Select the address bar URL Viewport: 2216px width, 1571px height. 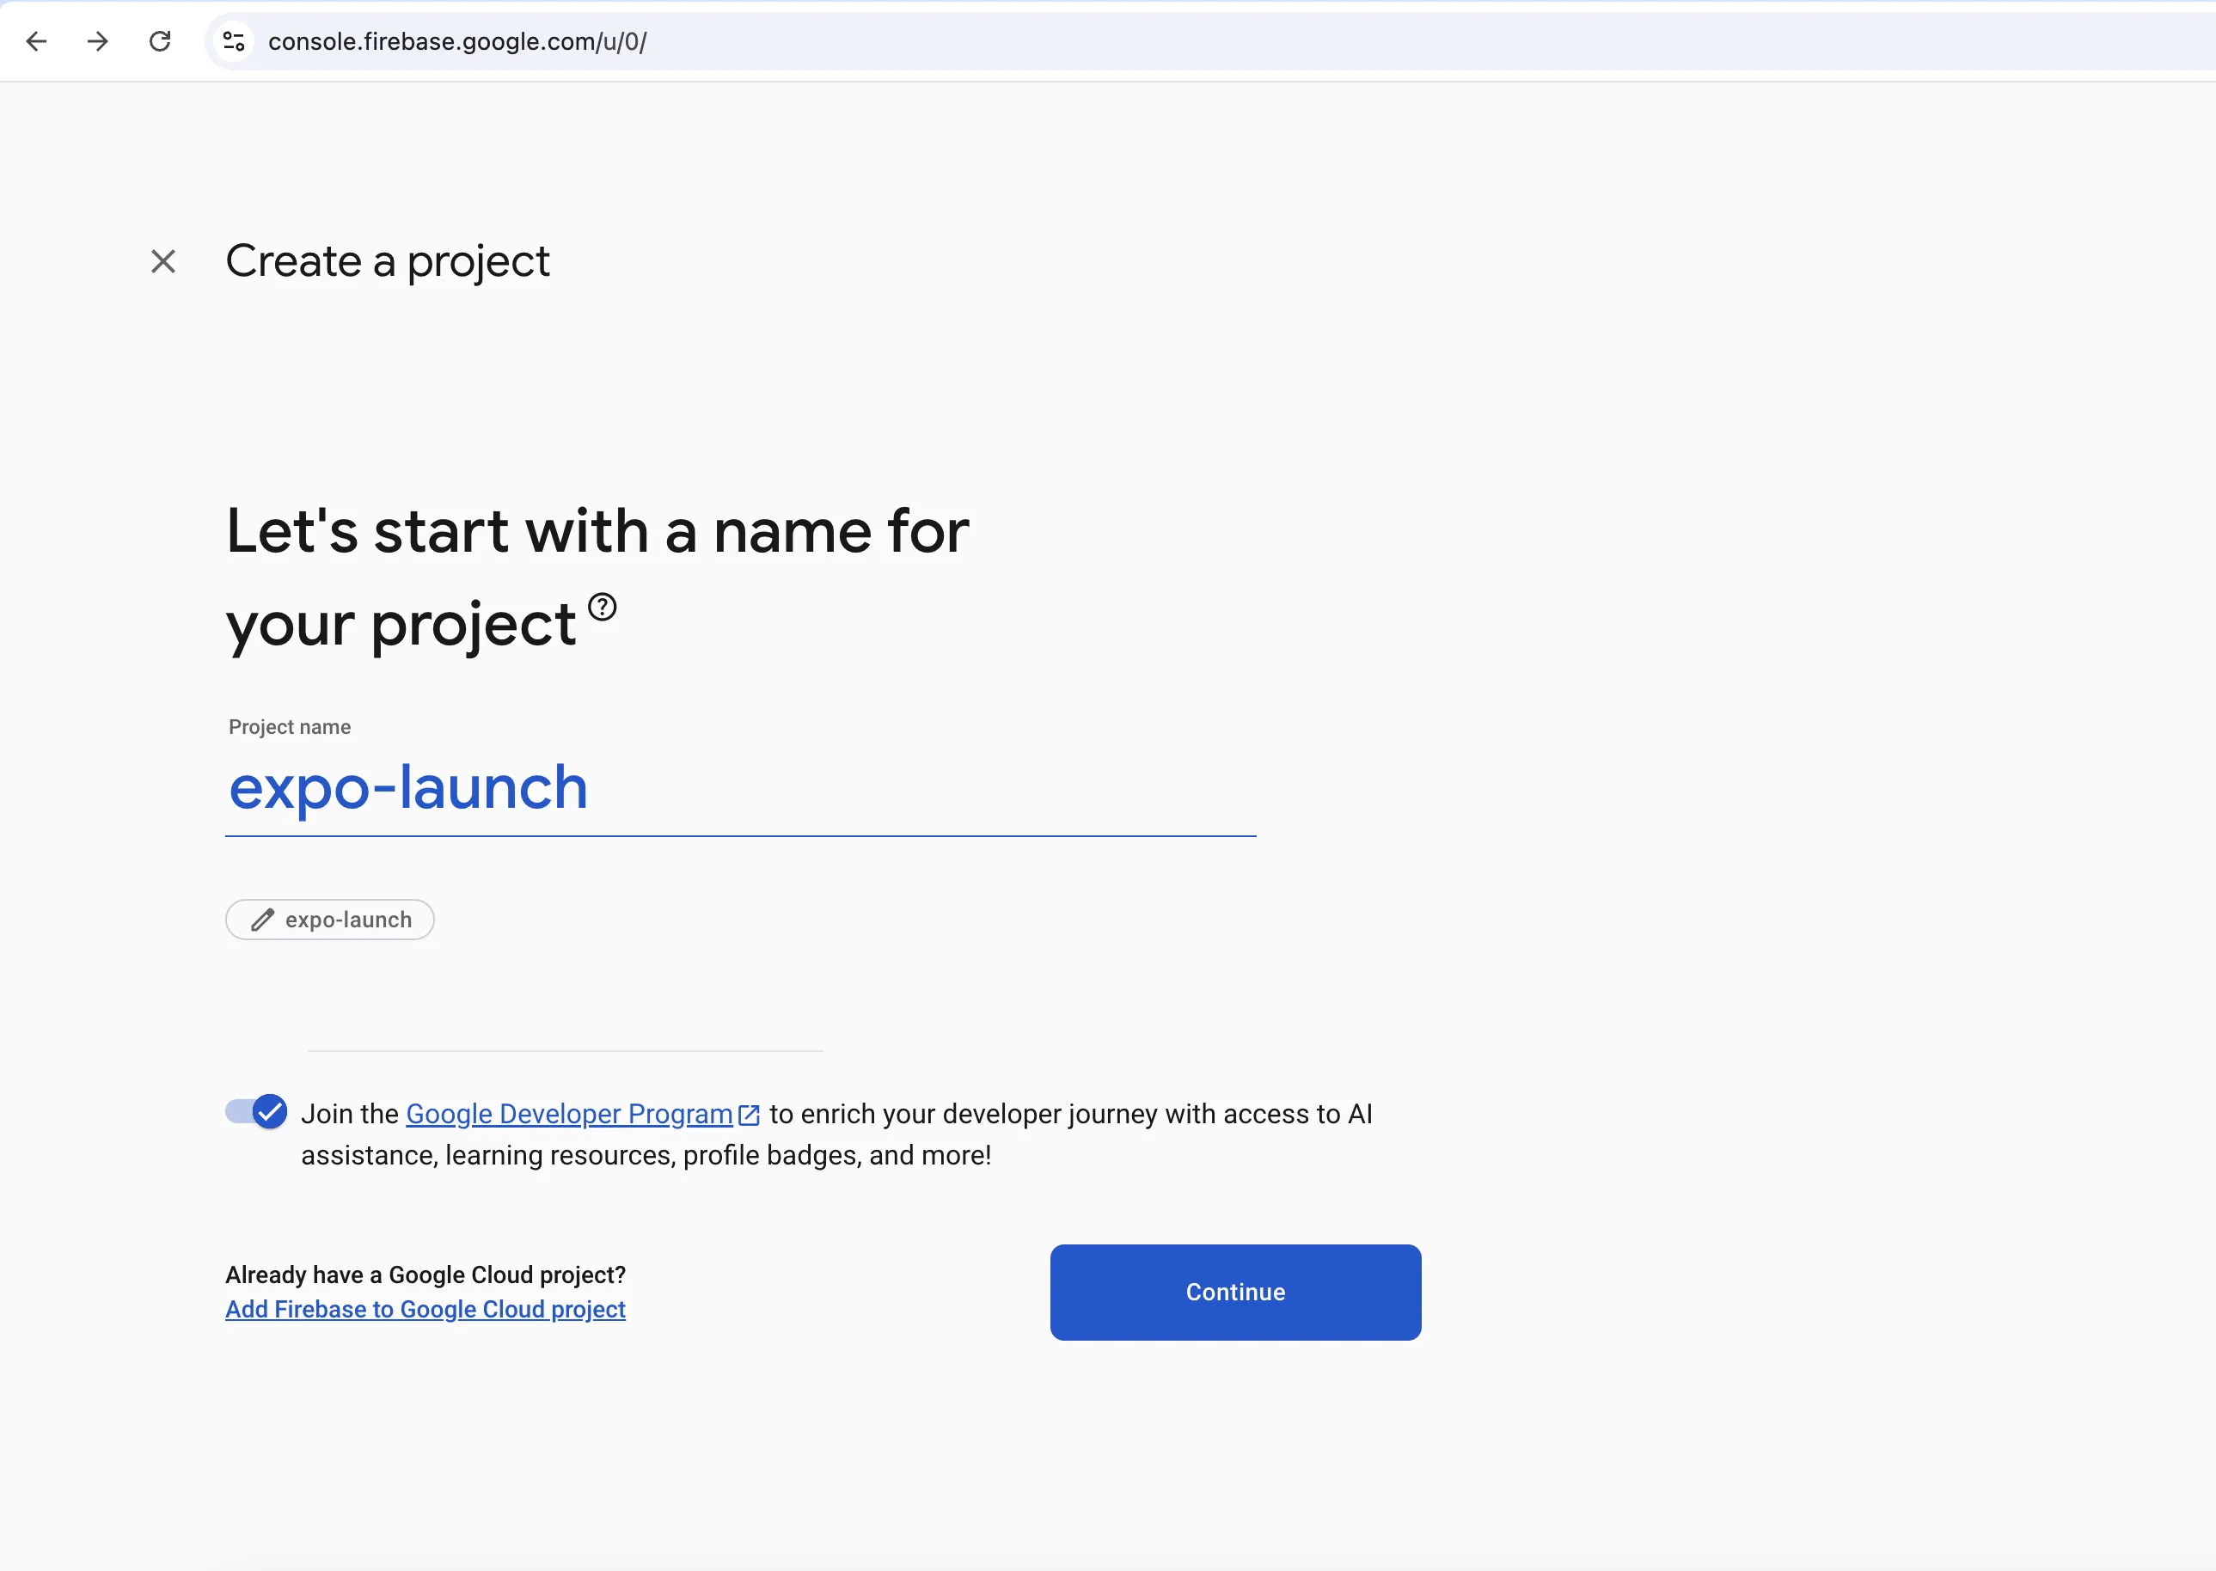pos(457,41)
